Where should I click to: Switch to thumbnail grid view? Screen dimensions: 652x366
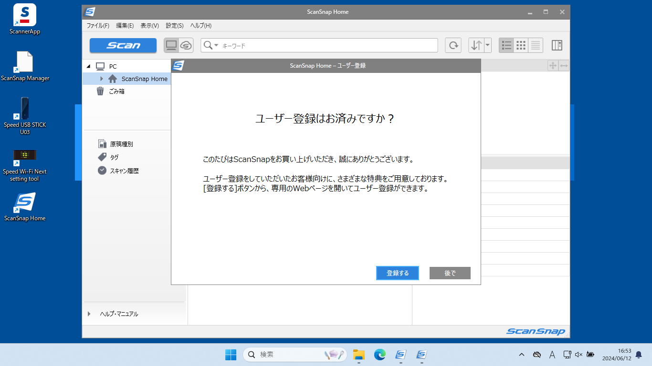521,45
